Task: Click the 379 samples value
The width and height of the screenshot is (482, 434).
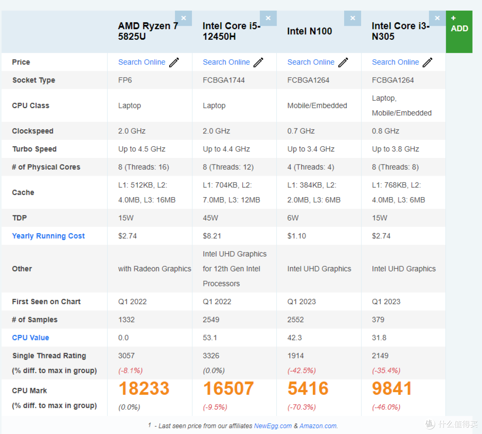Action: coord(378,320)
